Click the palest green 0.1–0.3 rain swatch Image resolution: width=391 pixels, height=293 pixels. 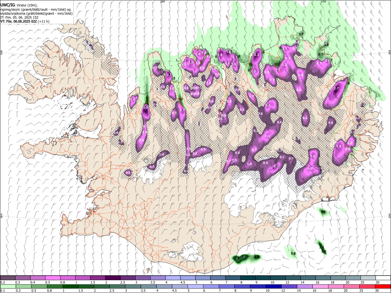(8, 286)
